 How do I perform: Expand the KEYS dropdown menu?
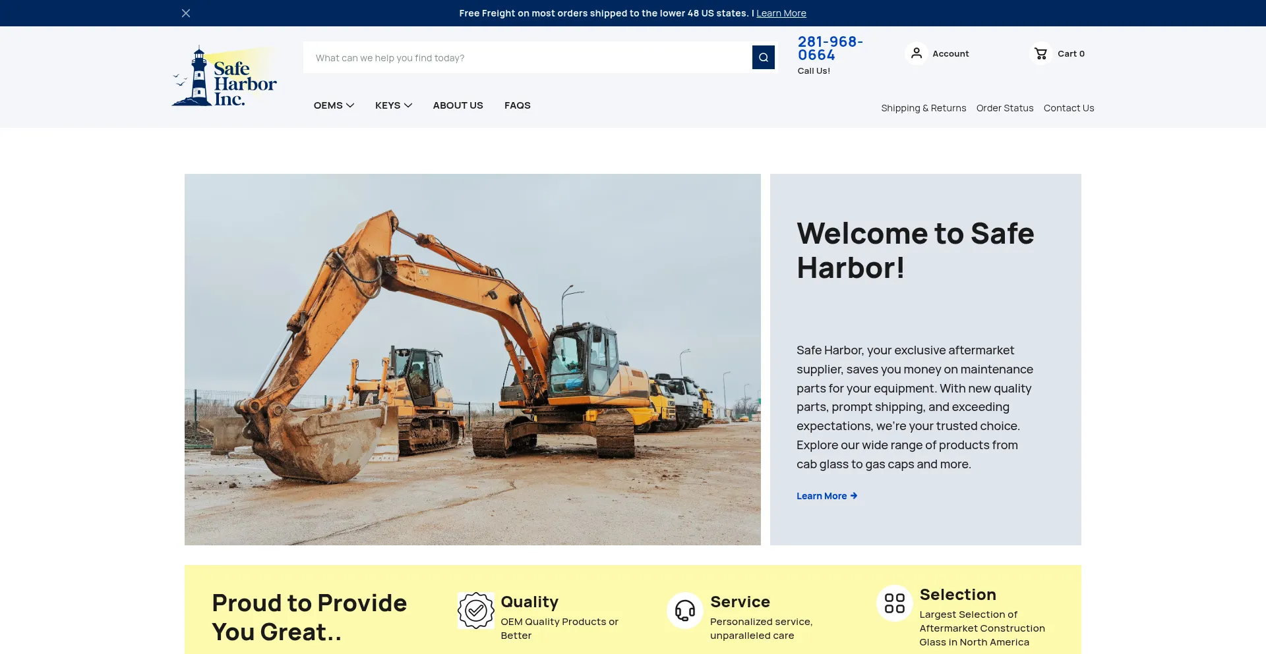(393, 105)
